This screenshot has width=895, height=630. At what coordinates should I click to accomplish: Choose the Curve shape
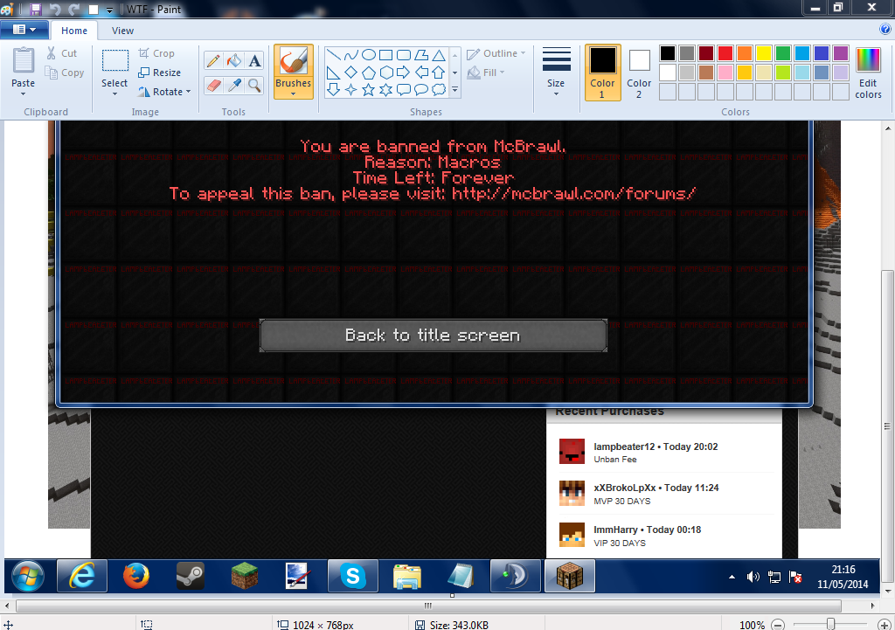pyautogui.click(x=351, y=55)
